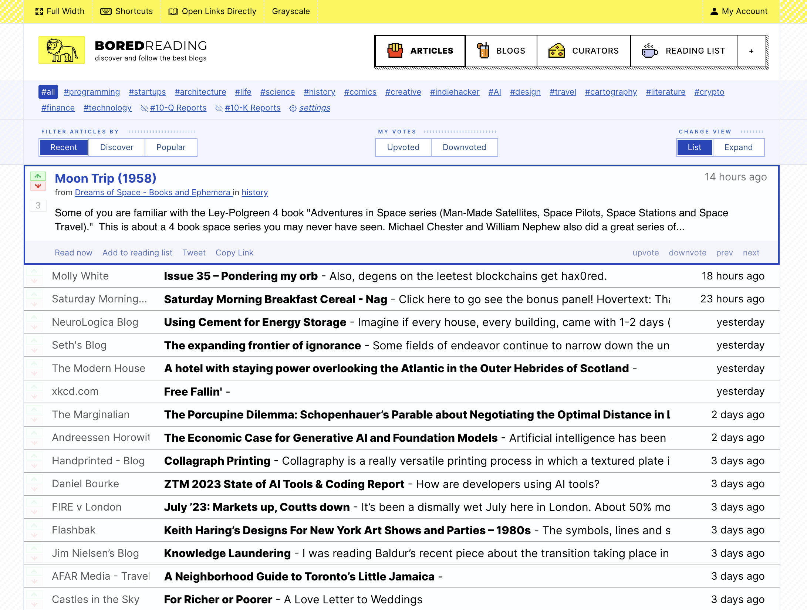Viewport: 807px width, 610px height.
Task: Click the settings gear icon
Action: tap(293, 108)
